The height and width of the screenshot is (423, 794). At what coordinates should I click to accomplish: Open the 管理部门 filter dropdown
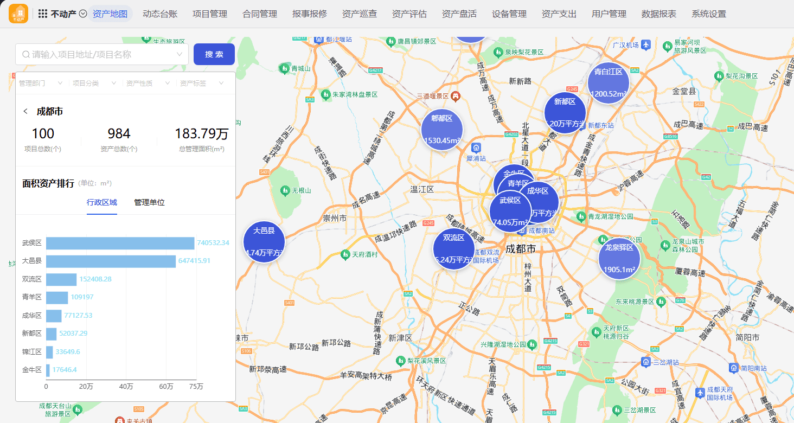41,83
